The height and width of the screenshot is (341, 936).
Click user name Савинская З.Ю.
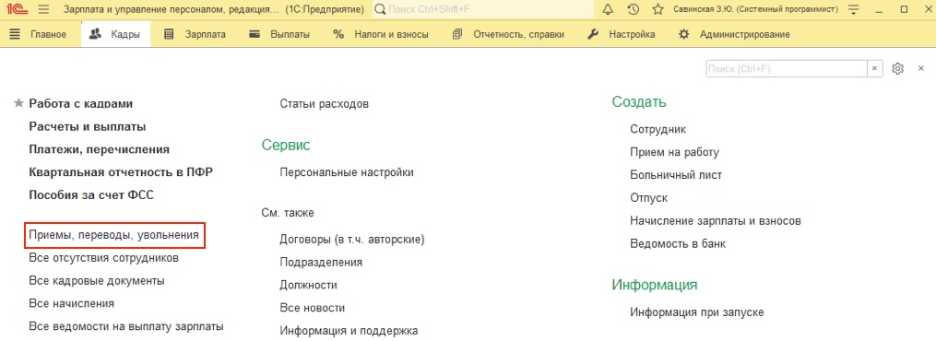tap(756, 9)
